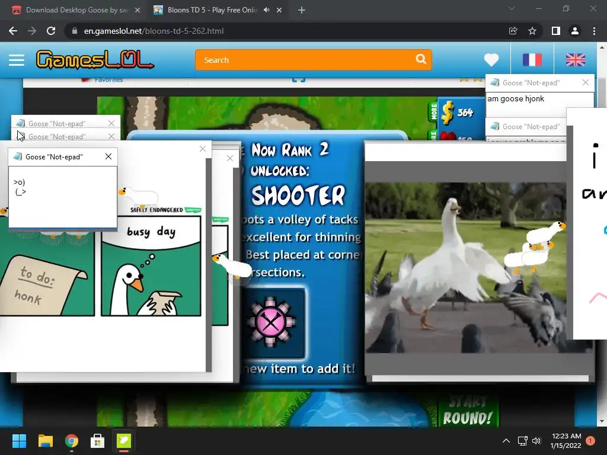This screenshot has height=455, width=607.
Task: Bookmark this page with the star icon
Action: click(532, 31)
